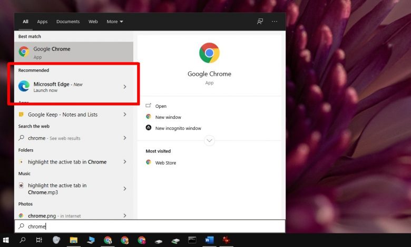This screenshot has height=247, width=411.
Task: Open the search feedback icon
Action: point(260,22)
